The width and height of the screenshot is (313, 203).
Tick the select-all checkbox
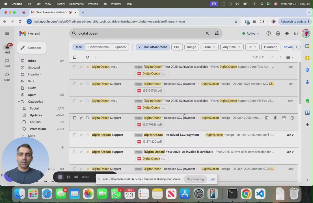click(x=74, y=57)
